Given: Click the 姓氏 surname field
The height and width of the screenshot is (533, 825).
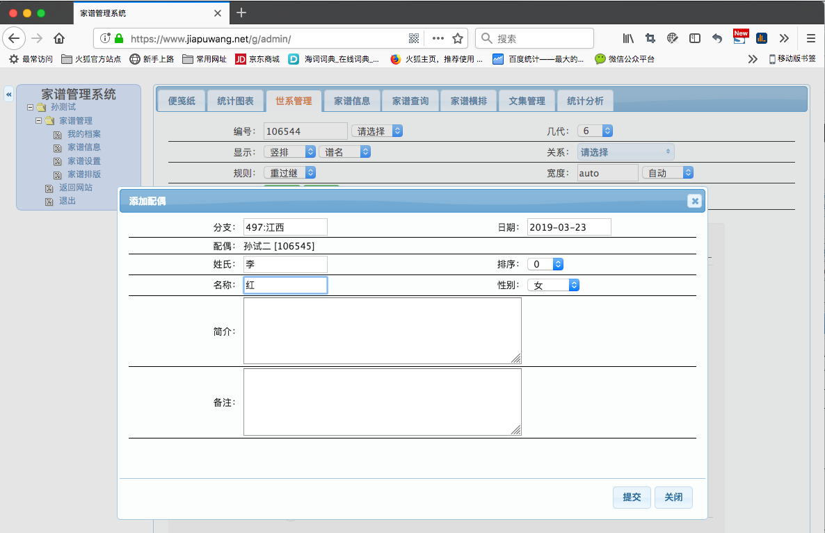Looking at the screenshot, I should point(285,264).
